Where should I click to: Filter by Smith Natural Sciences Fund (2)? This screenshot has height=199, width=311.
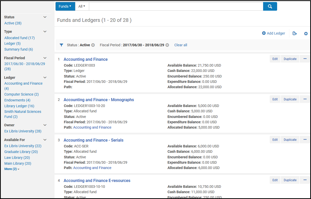click(23, 114)
